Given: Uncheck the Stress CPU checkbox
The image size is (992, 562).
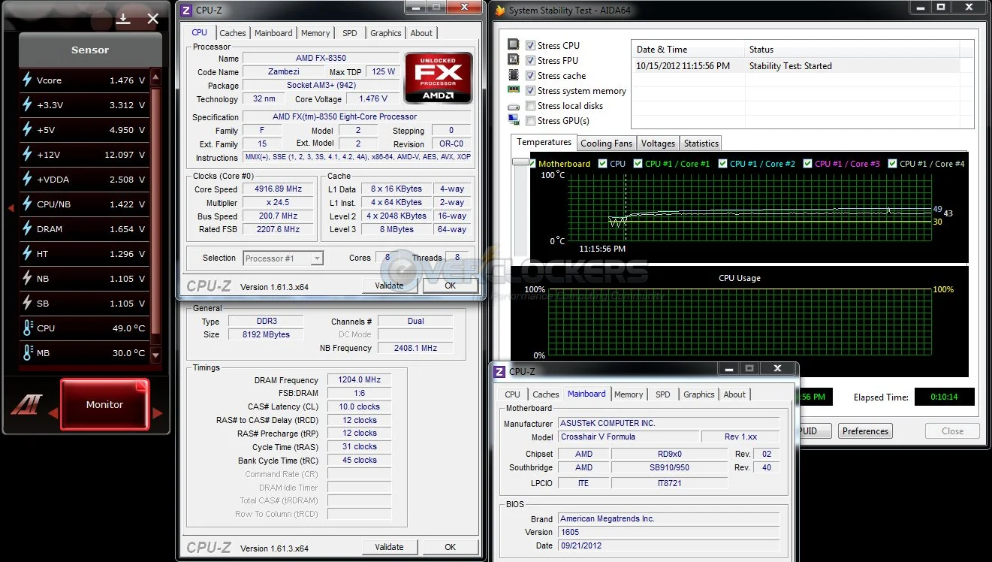Looking at the screenshot, I should [531, 46].
